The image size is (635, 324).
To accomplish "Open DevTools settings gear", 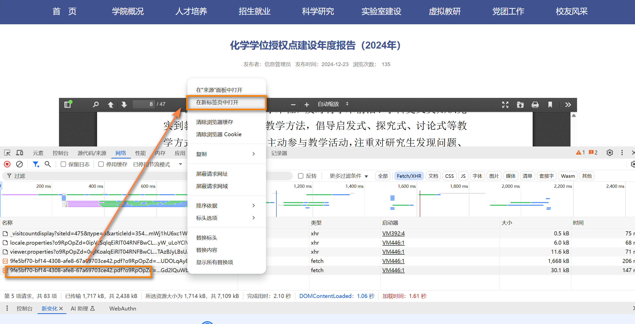I will click(x=610, y=153).
